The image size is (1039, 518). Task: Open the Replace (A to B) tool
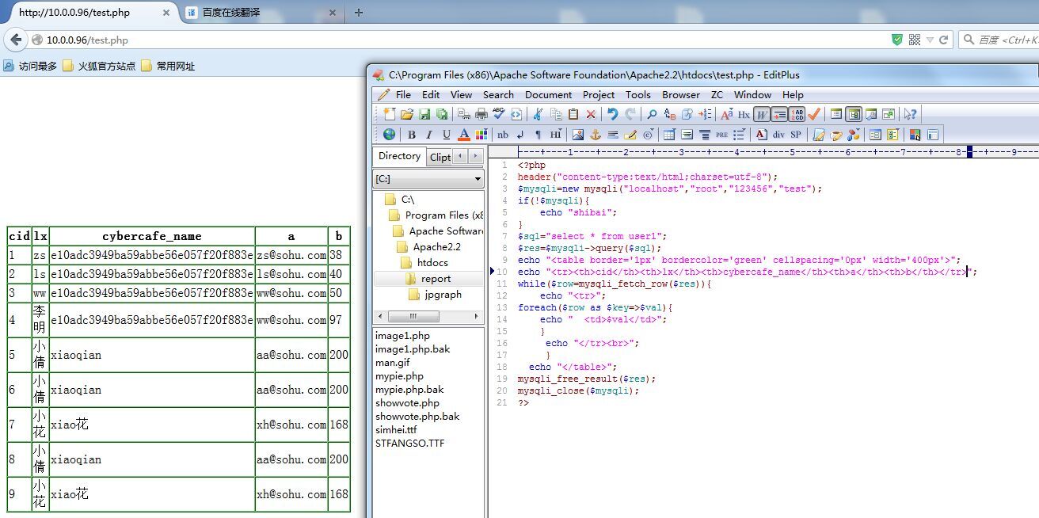[670, 114]
